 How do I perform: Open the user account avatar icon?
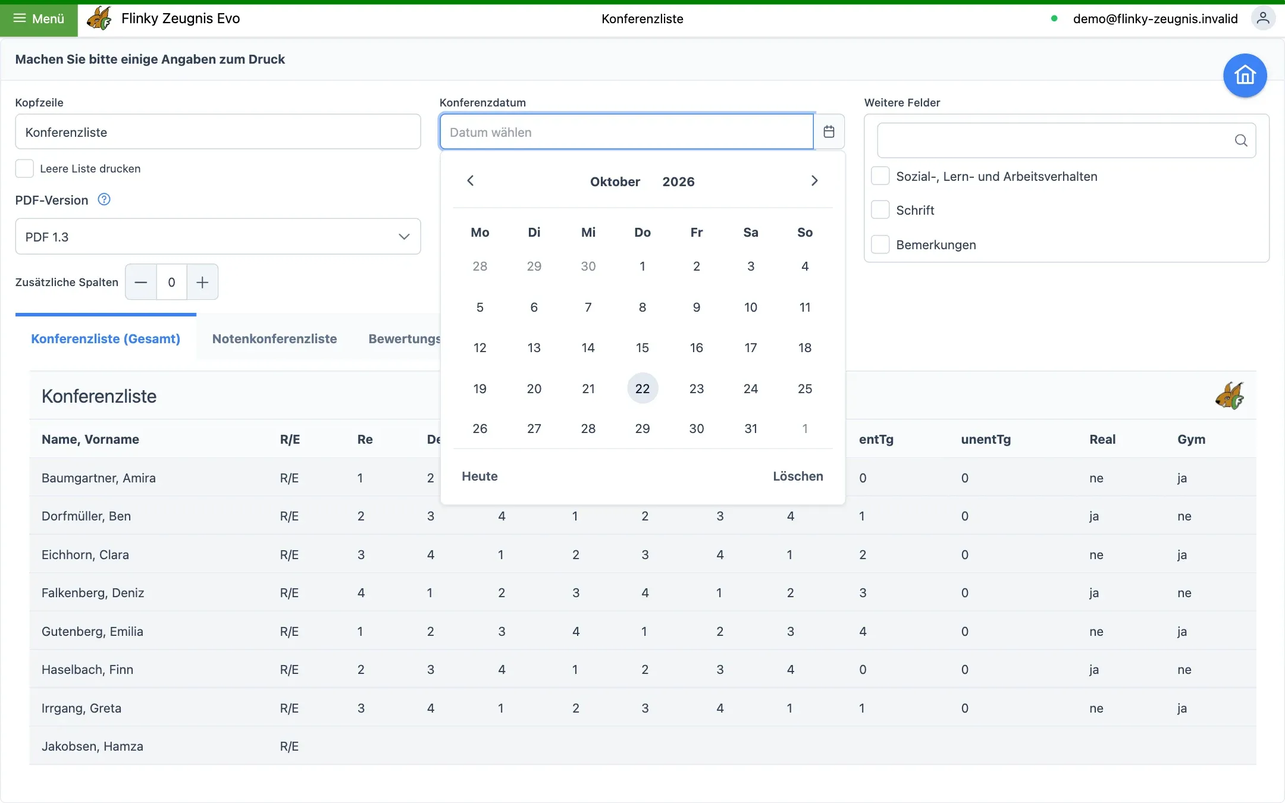[1263, 18]
